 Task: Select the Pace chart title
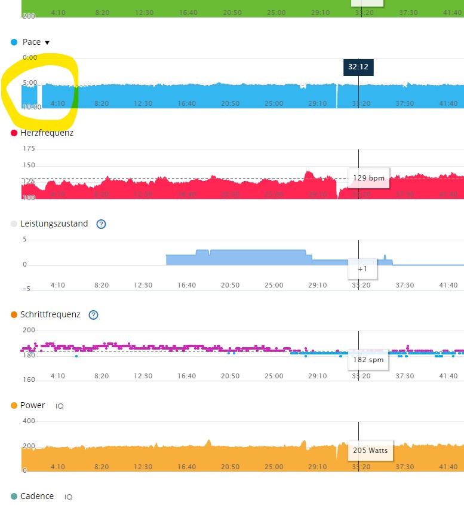pos(32,42)
